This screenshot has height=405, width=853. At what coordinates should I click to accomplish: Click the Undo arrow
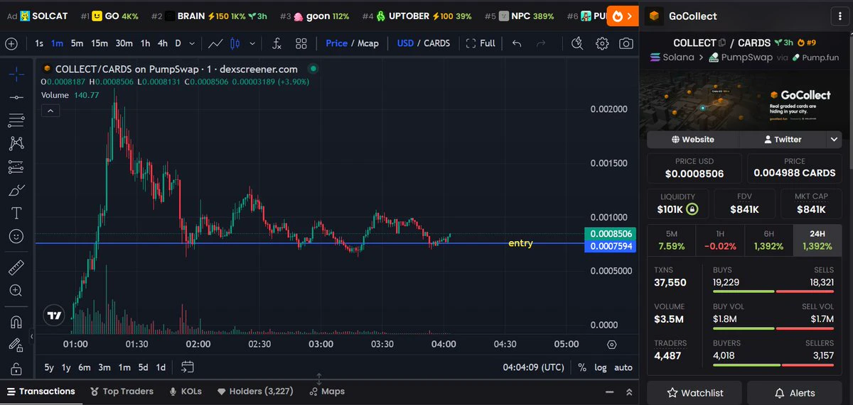(517, 43)
